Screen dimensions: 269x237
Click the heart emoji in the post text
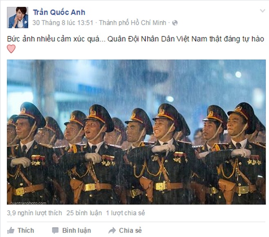tap(11, 49)
